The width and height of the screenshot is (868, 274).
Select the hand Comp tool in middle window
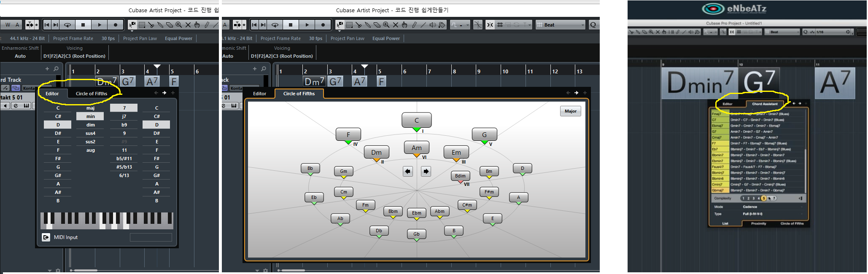click(405, 25)
